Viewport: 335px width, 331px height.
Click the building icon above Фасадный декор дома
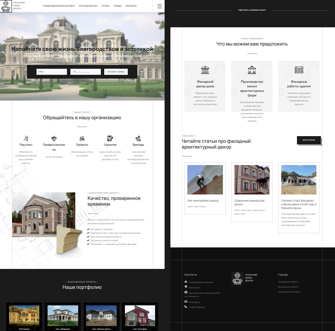205,70
